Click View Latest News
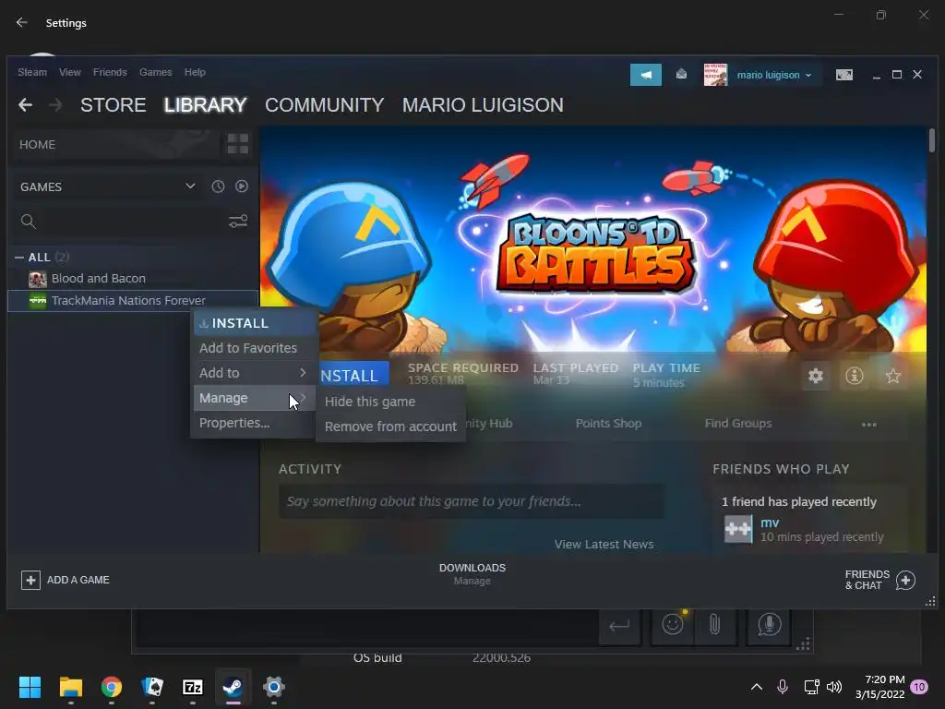945x709 pixels. (604, 544)
